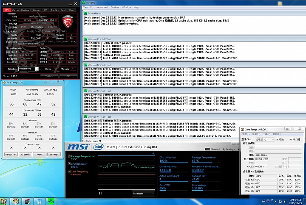Switch to the Mainboard tab in CPU-Z
The width and height of the screenshot is (306, 205).
click(x=26, y=10)
